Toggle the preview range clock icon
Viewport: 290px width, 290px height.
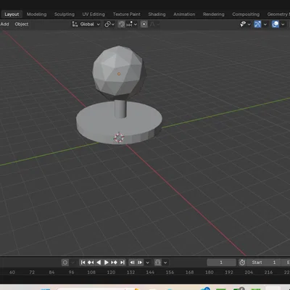242,262
